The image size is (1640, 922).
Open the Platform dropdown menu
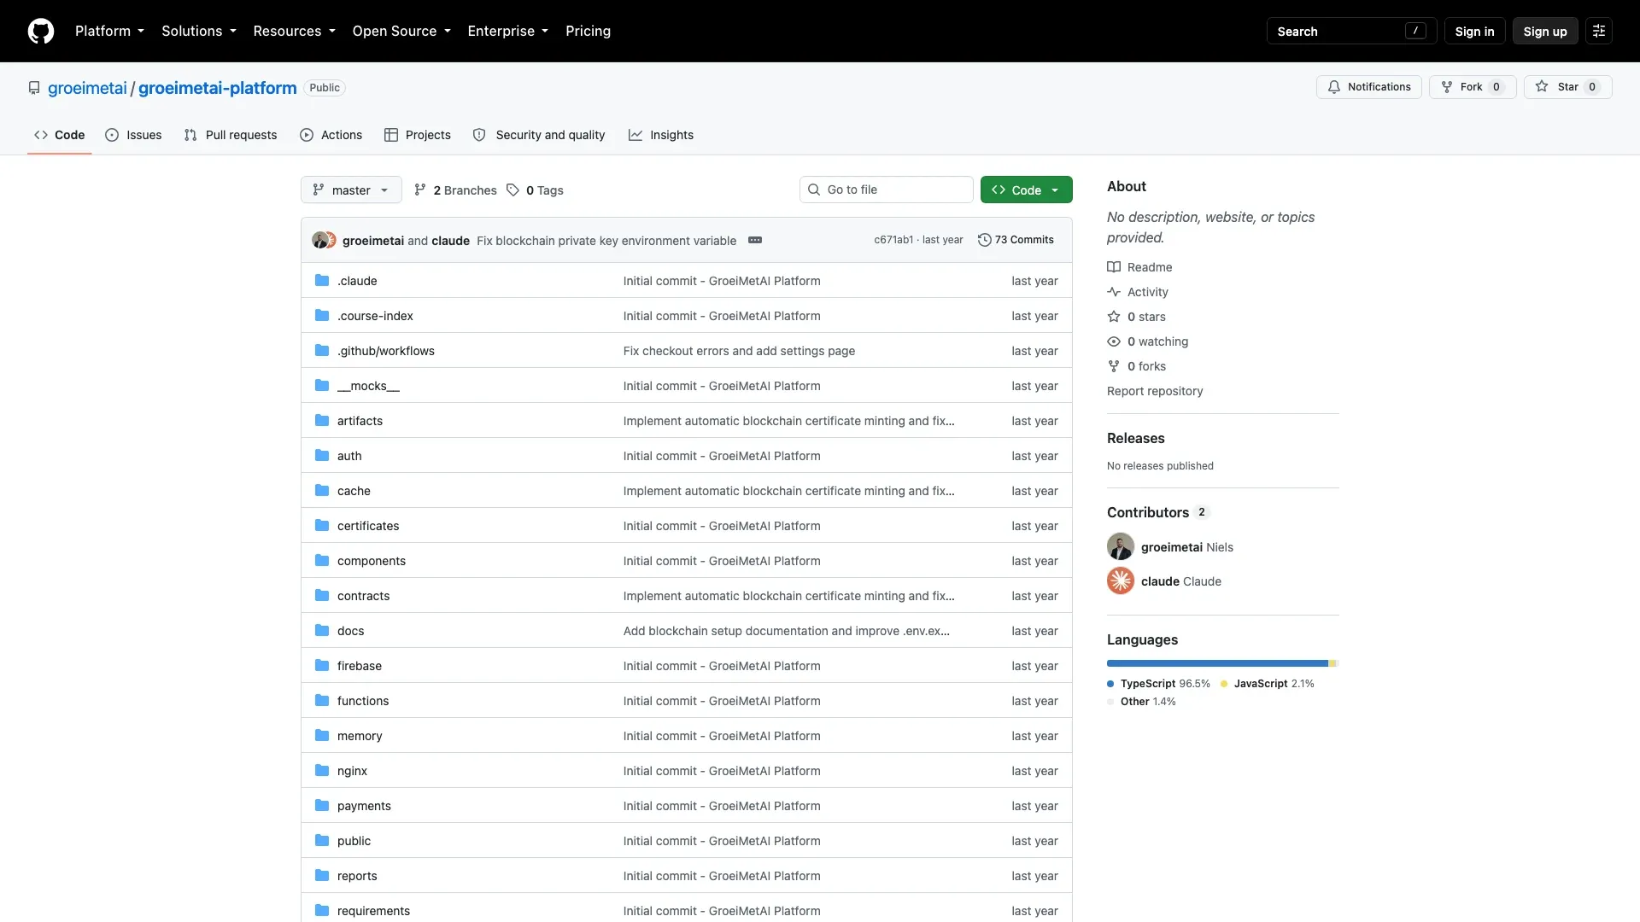pyautogui.click(x=109, y=31)
